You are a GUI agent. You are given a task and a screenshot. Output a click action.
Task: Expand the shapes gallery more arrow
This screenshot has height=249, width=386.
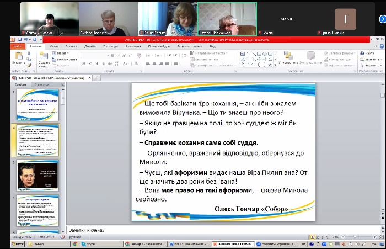click(276, 65)
